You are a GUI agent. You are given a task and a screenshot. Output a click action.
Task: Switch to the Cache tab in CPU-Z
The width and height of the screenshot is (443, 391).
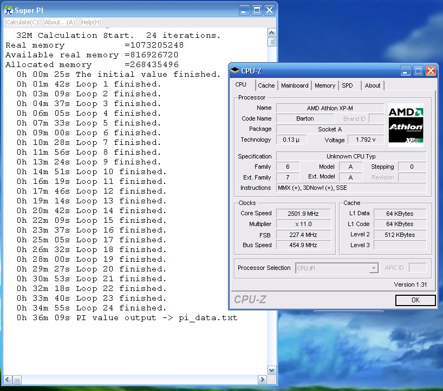click(266, 85)
